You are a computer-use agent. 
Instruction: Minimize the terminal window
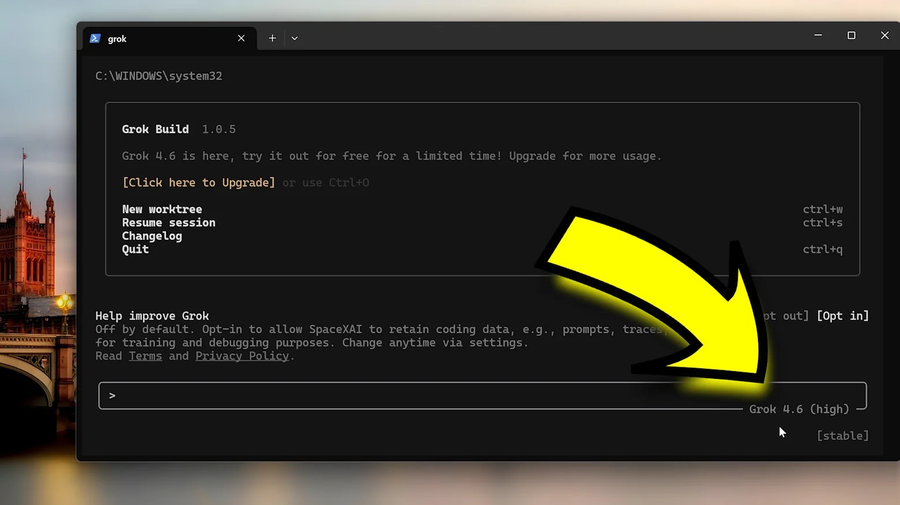[x=818, y=35]
